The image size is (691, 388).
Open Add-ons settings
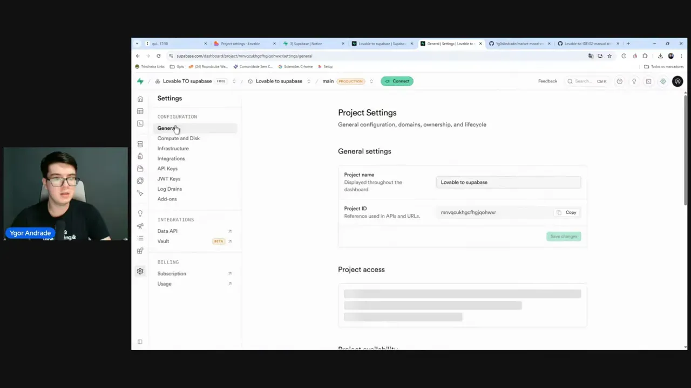(167, 199)
